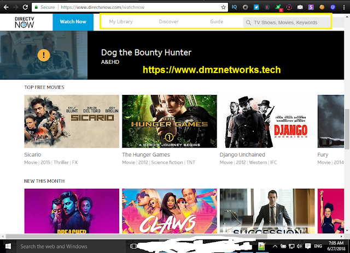Click the A&EHD channel label

(110, 62)
